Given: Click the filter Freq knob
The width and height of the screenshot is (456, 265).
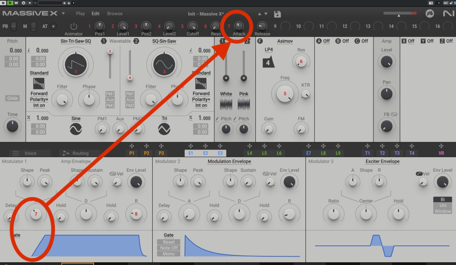Looking at the screenshot, I should click(285, 94).
